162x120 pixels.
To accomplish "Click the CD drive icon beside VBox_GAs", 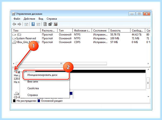I will 14,42.
